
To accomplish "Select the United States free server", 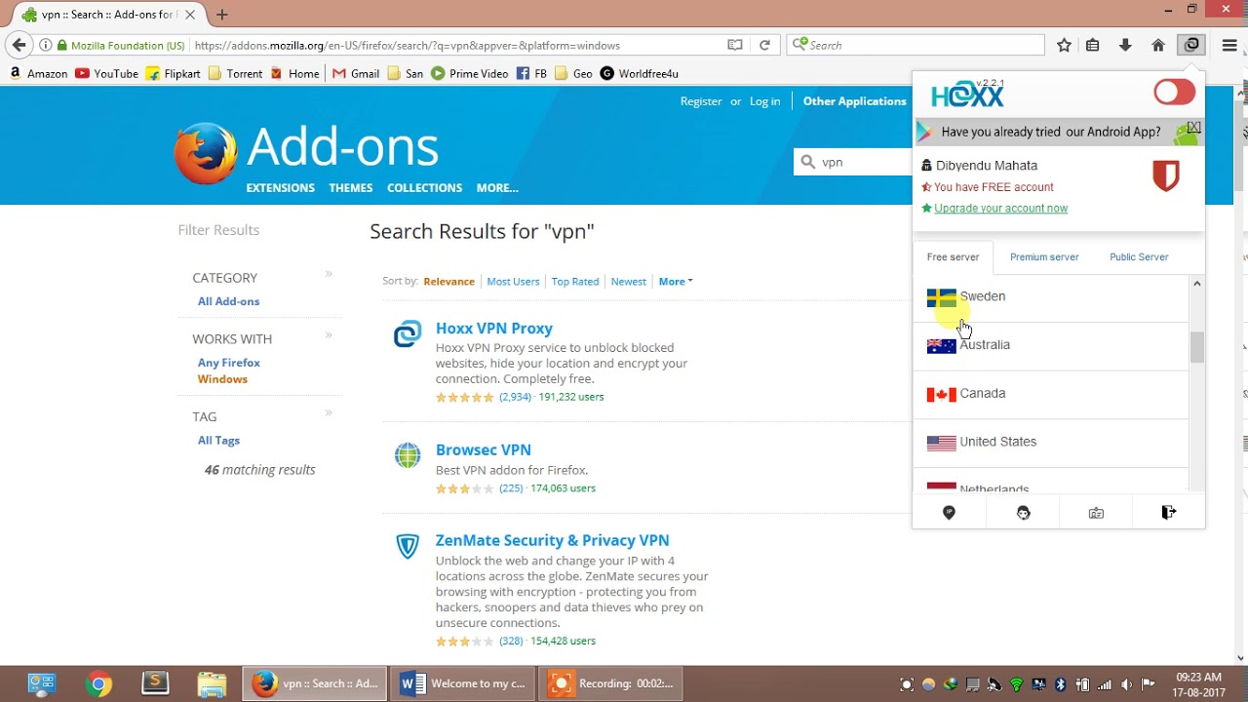I will [x=1051, y=443].
